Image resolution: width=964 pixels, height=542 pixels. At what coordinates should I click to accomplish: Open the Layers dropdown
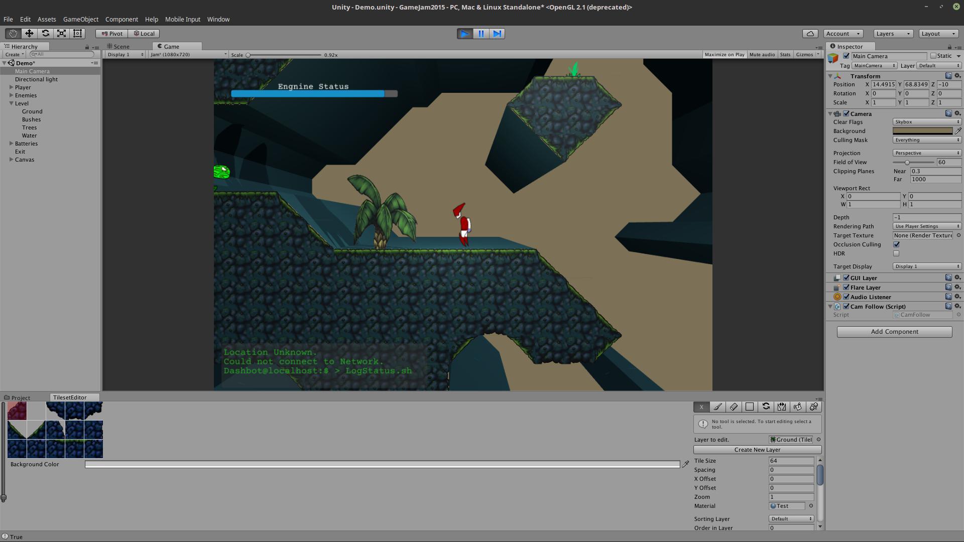coord(892,34)
